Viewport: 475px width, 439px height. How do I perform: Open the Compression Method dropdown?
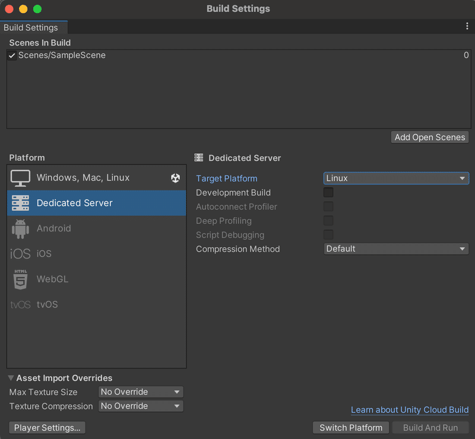point(396,249)
